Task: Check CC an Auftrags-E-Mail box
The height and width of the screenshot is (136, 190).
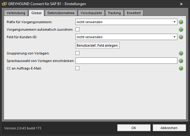Action: pyautogui.click(x=78, y=68)
